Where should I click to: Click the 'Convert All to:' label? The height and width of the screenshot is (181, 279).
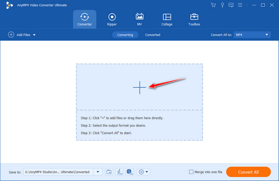(x=221, y=35)
